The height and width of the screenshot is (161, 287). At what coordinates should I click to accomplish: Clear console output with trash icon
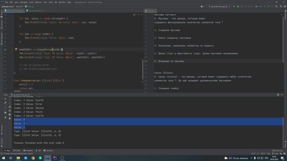[10, 119]
